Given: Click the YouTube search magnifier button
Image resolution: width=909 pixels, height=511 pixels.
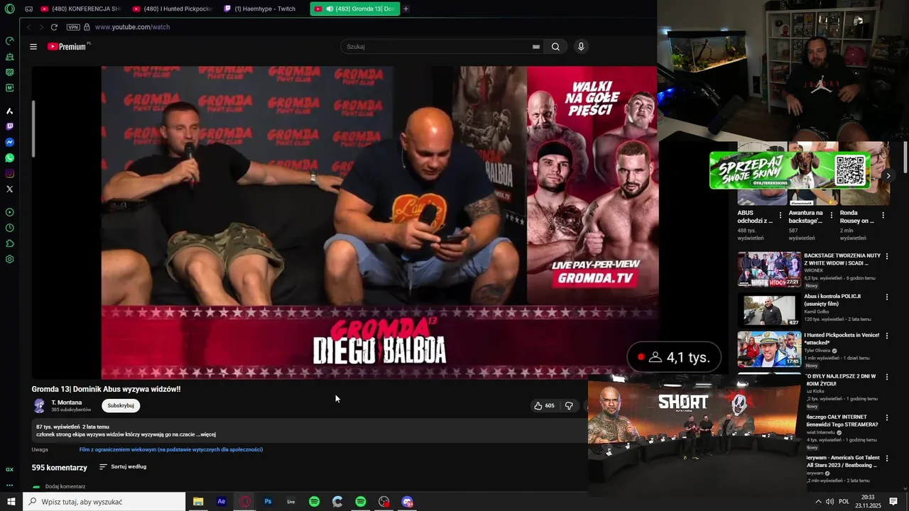Looking at the screenshot, I should [x=555, y=47].
